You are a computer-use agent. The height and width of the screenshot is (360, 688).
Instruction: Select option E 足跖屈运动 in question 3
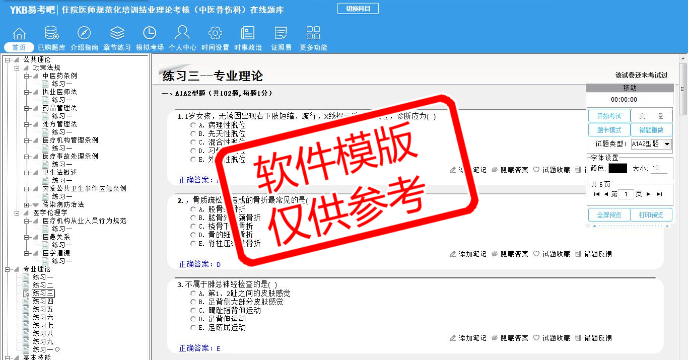click(193, 328)
